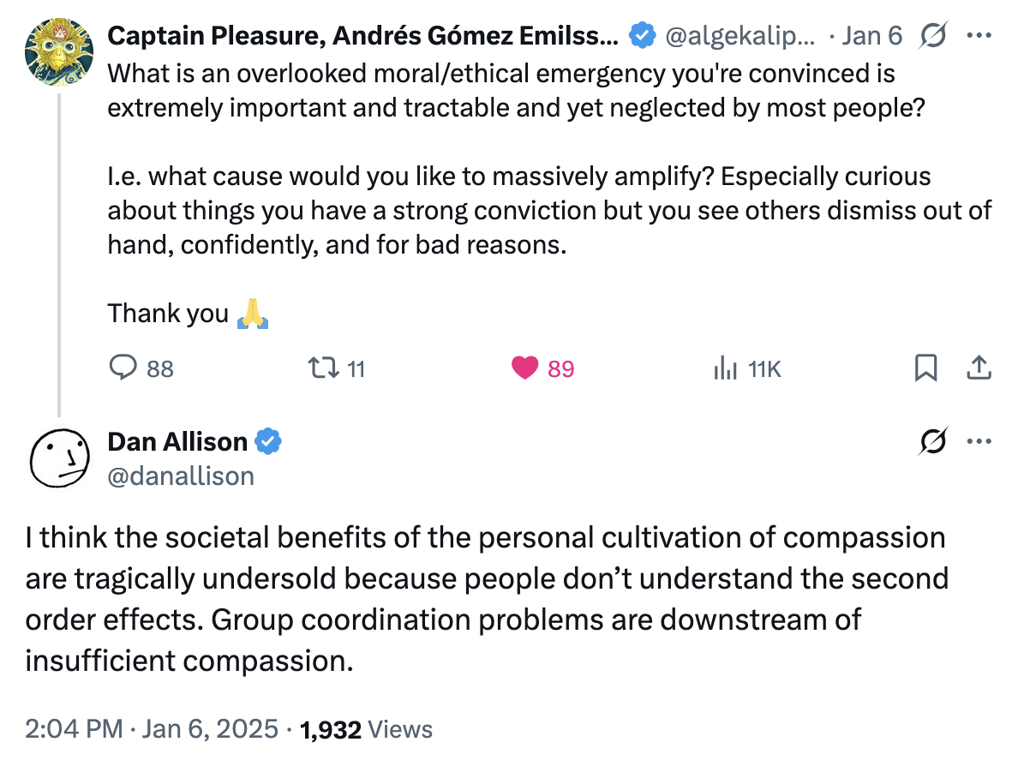Open Dan Allison's profile picture
Image resolution: width=1018 pixels, height=766 pixels.
tap(58, 458)
